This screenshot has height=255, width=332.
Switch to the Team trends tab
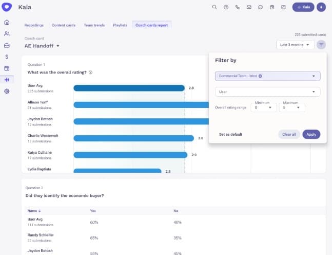tap(94, 25)
